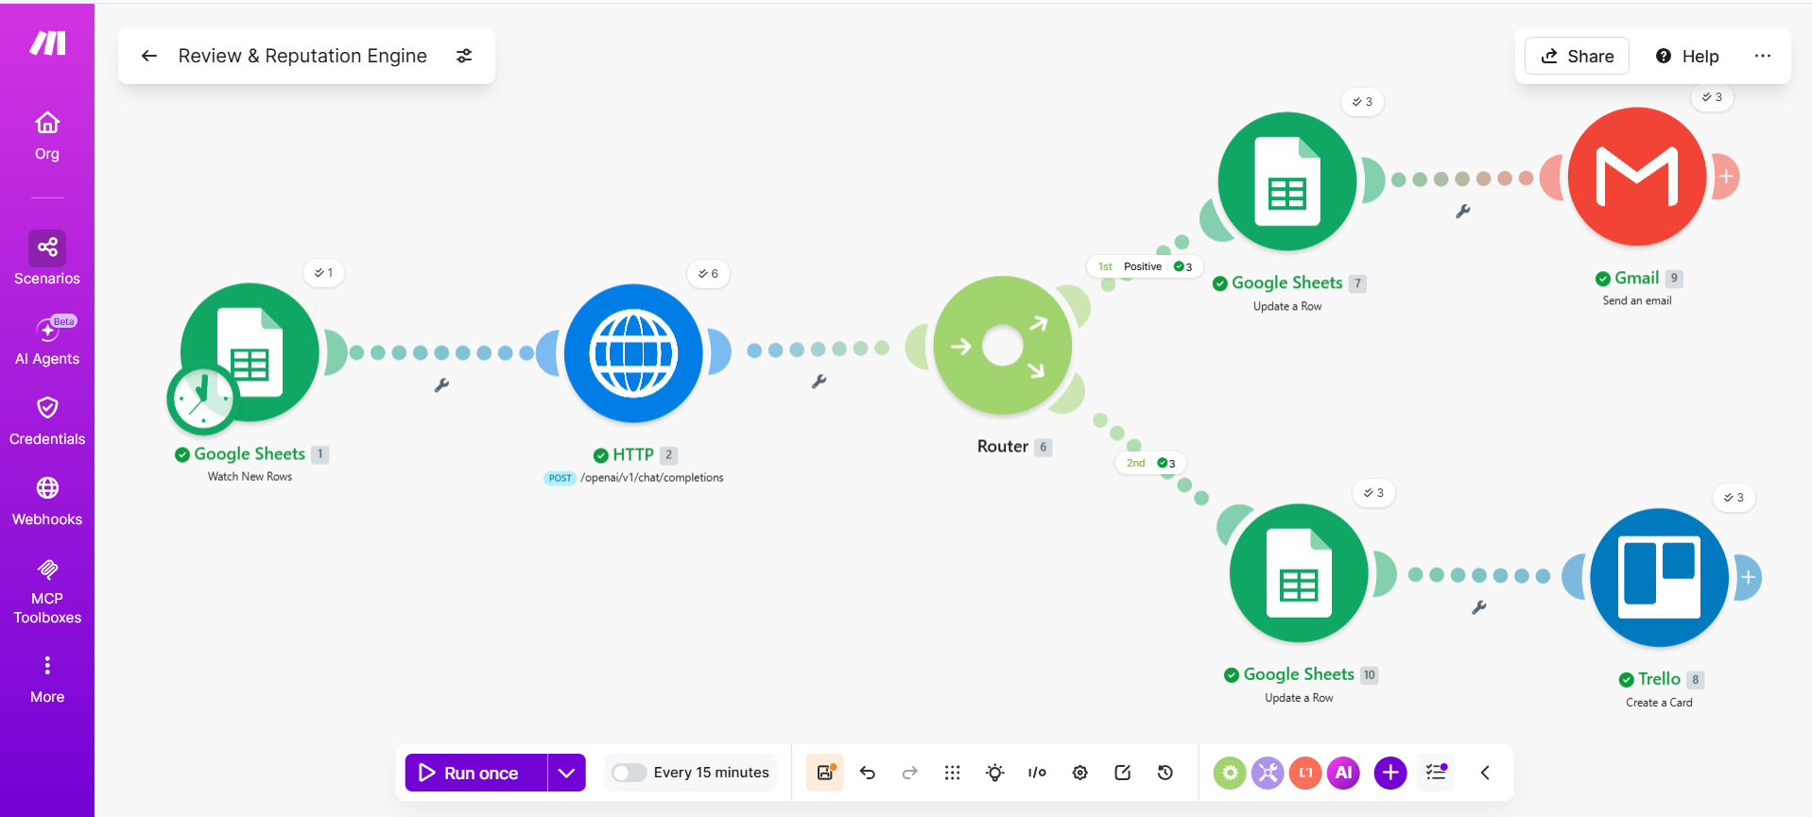Expand the More sidebar menu
1812x817 pixels.
(47, 679)
